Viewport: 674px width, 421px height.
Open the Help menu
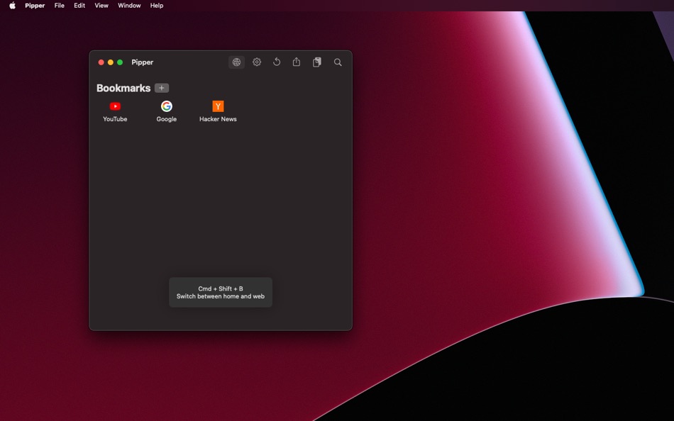pyautogui.click(x=156, y=5)
